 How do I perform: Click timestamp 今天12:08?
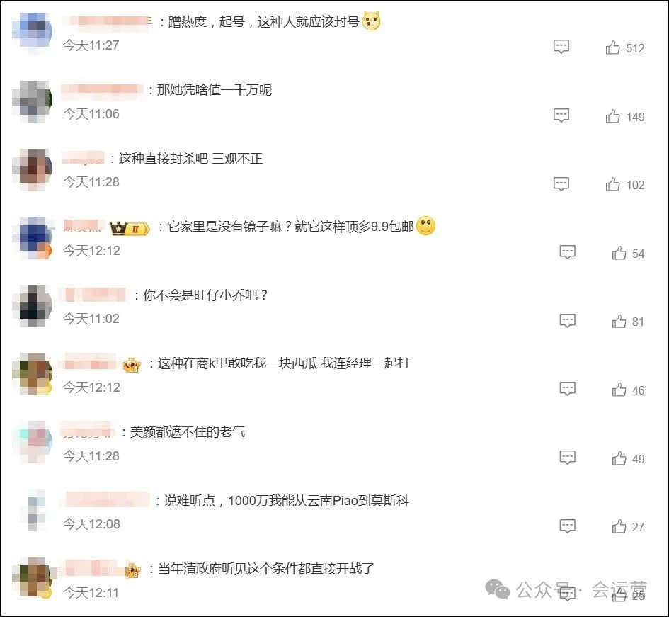pos(91,524)
